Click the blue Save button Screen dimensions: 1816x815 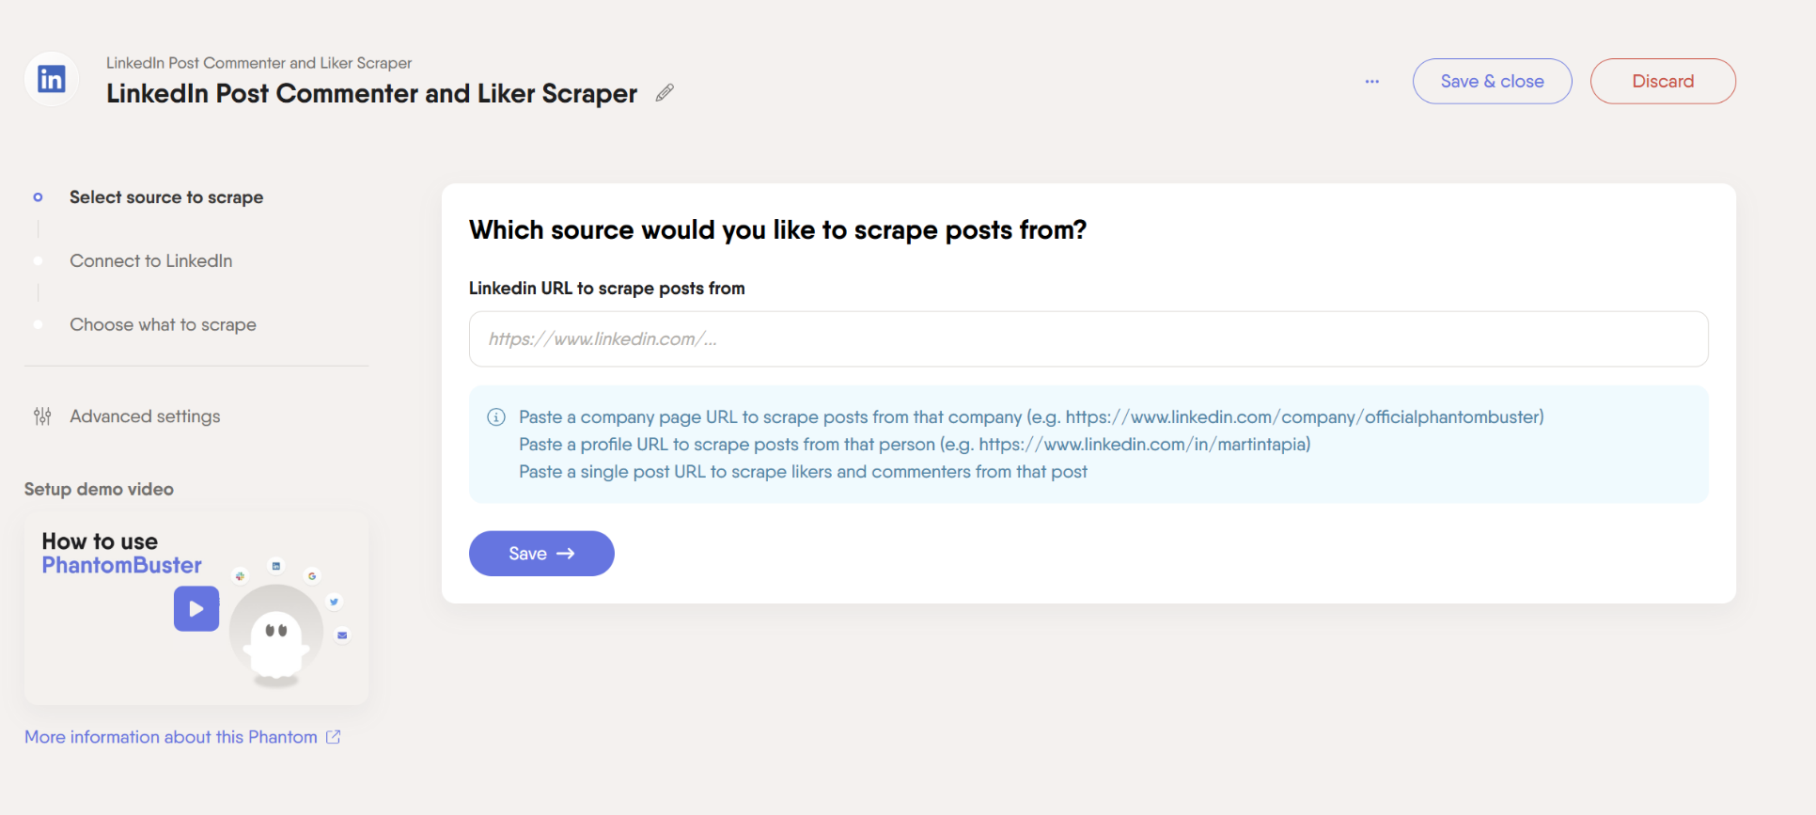[541, 554]
